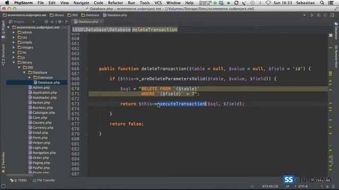This screenshot has width=339, height=190.
Task: Expand the emails folder
Action: pos(14,42)
